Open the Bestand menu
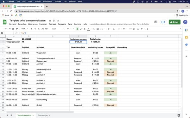Viewport: 190px width, 118px height. tap(13, 24)
